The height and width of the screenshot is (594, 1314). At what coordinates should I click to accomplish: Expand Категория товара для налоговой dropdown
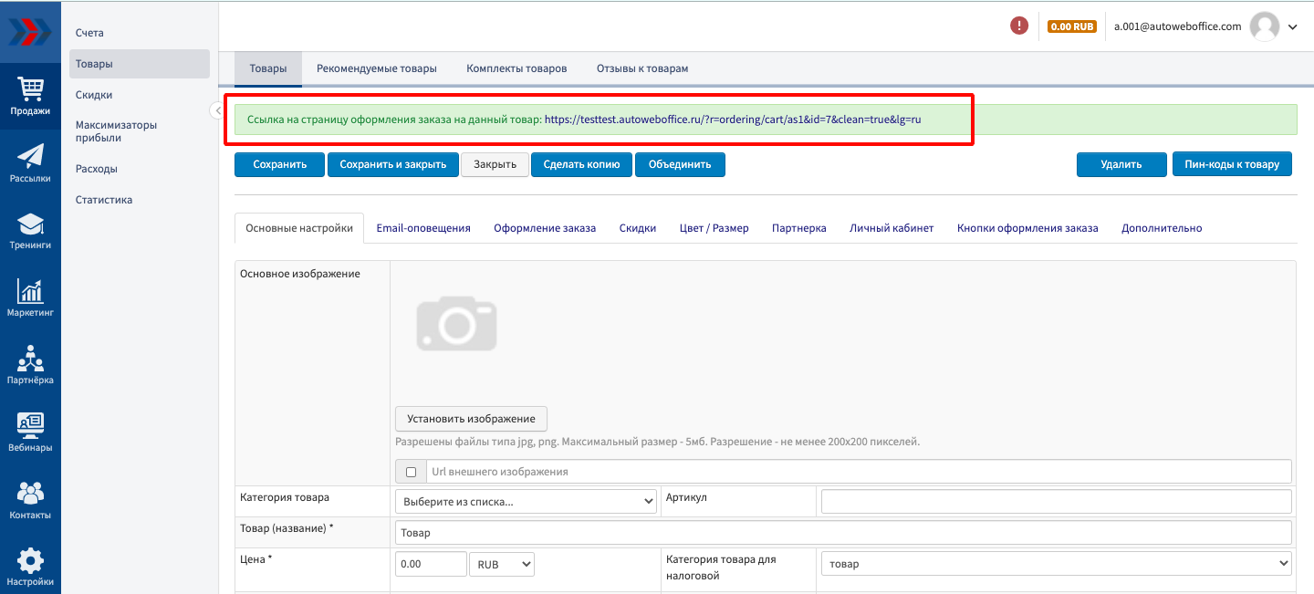1056,564
